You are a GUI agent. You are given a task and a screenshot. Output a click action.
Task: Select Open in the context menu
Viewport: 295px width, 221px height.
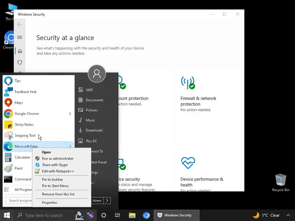pyautogui.click(x=62, y=152)
